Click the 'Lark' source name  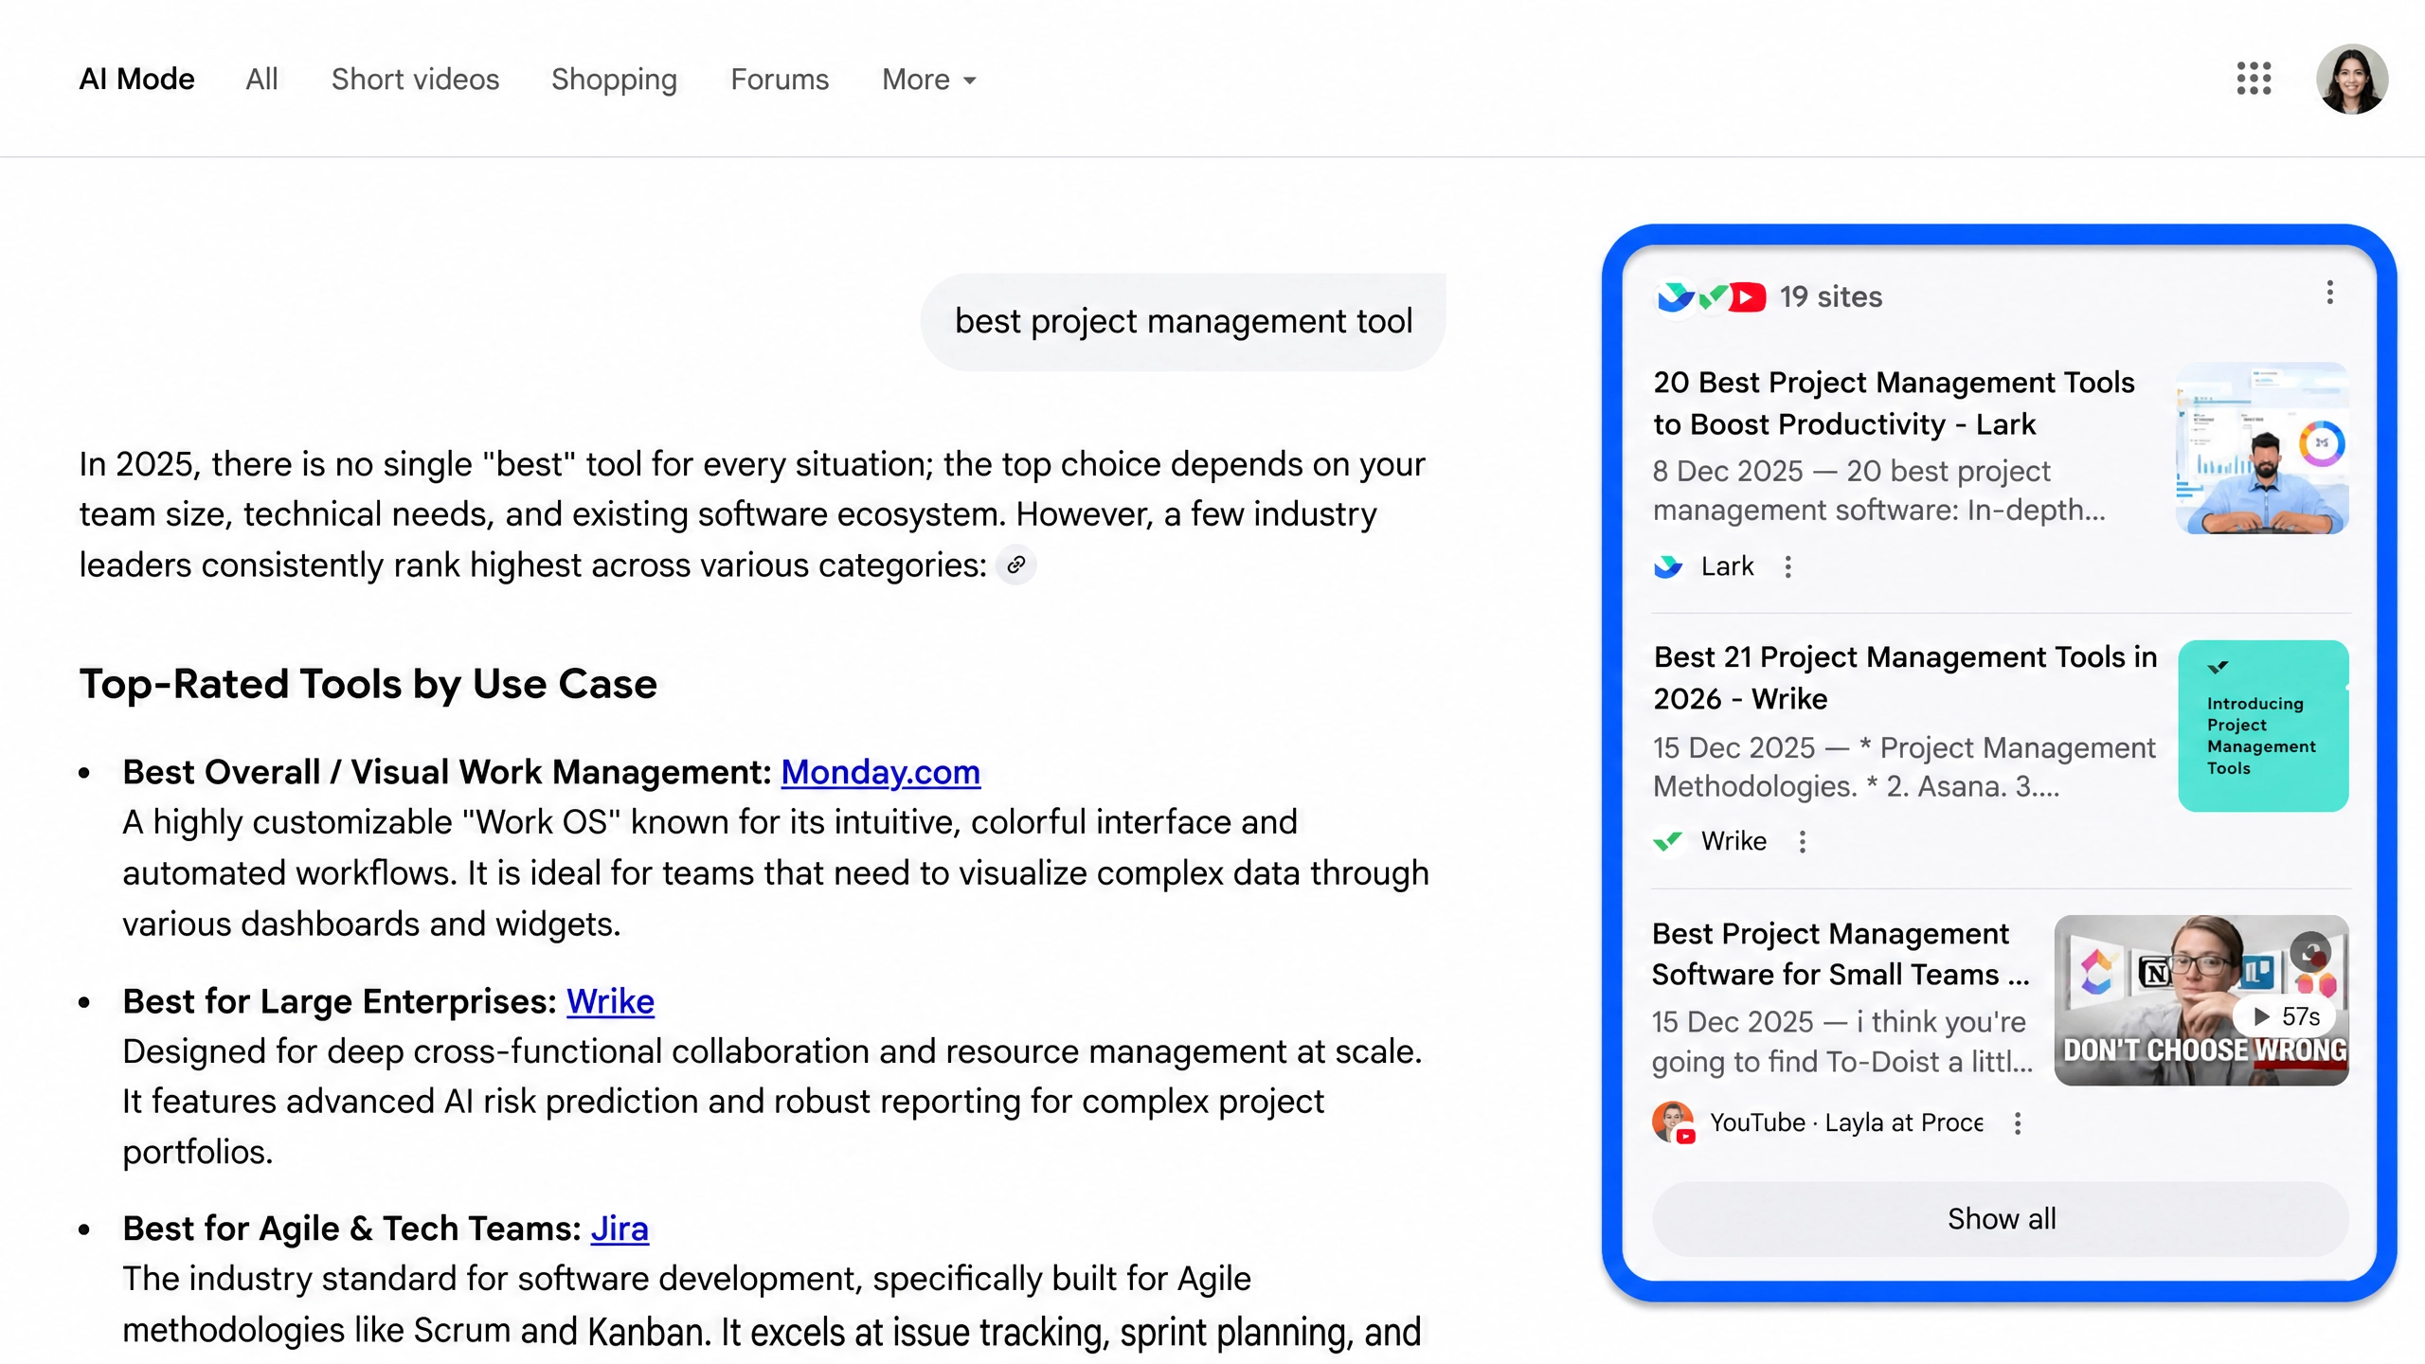(x=1727, y=566)
